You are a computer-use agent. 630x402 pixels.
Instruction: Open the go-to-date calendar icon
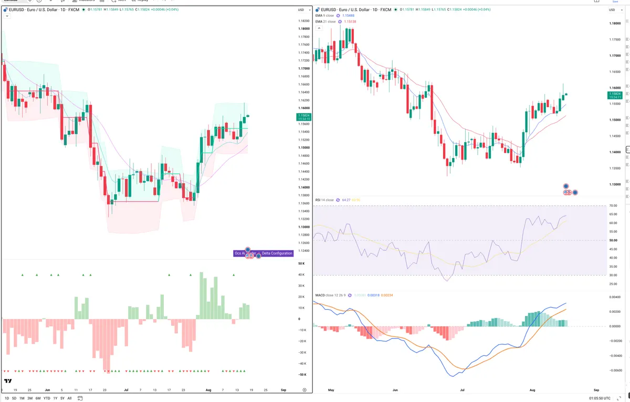pos(80,398)
